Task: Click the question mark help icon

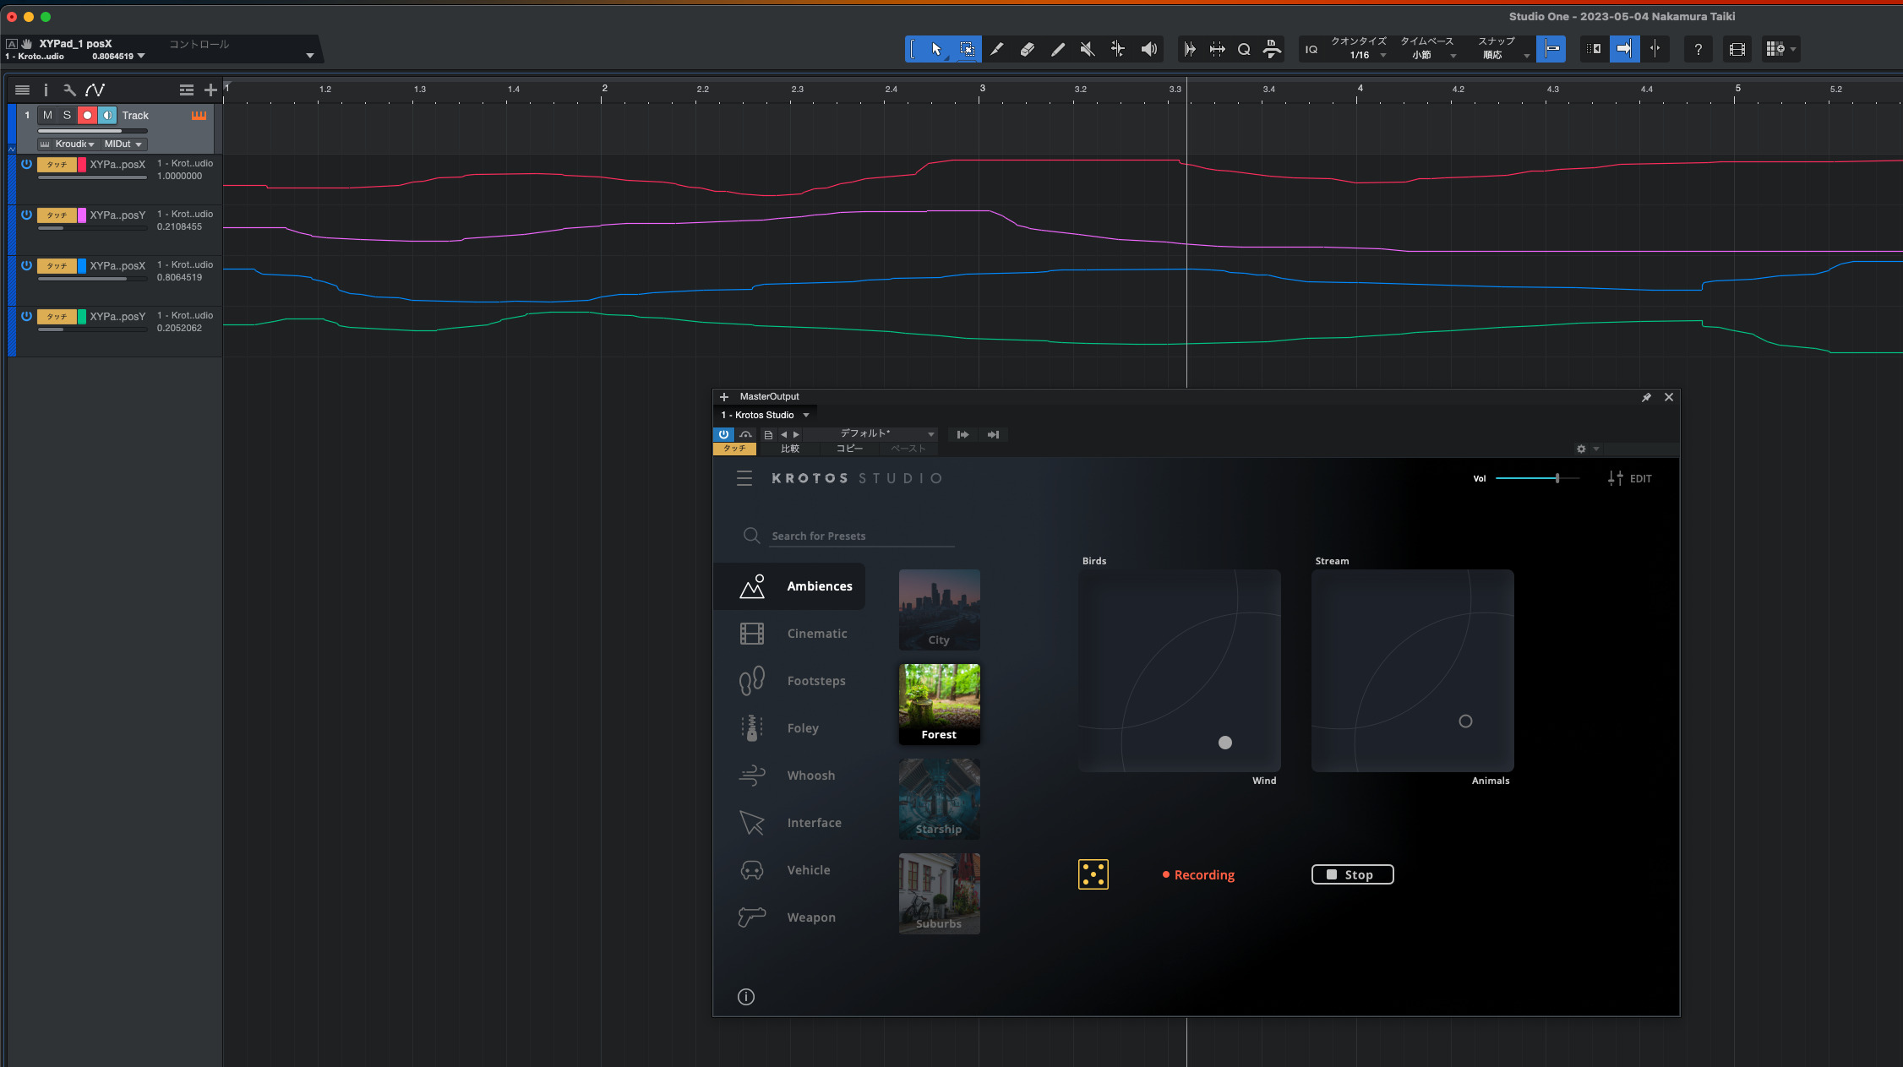Action: (1698, 49)
